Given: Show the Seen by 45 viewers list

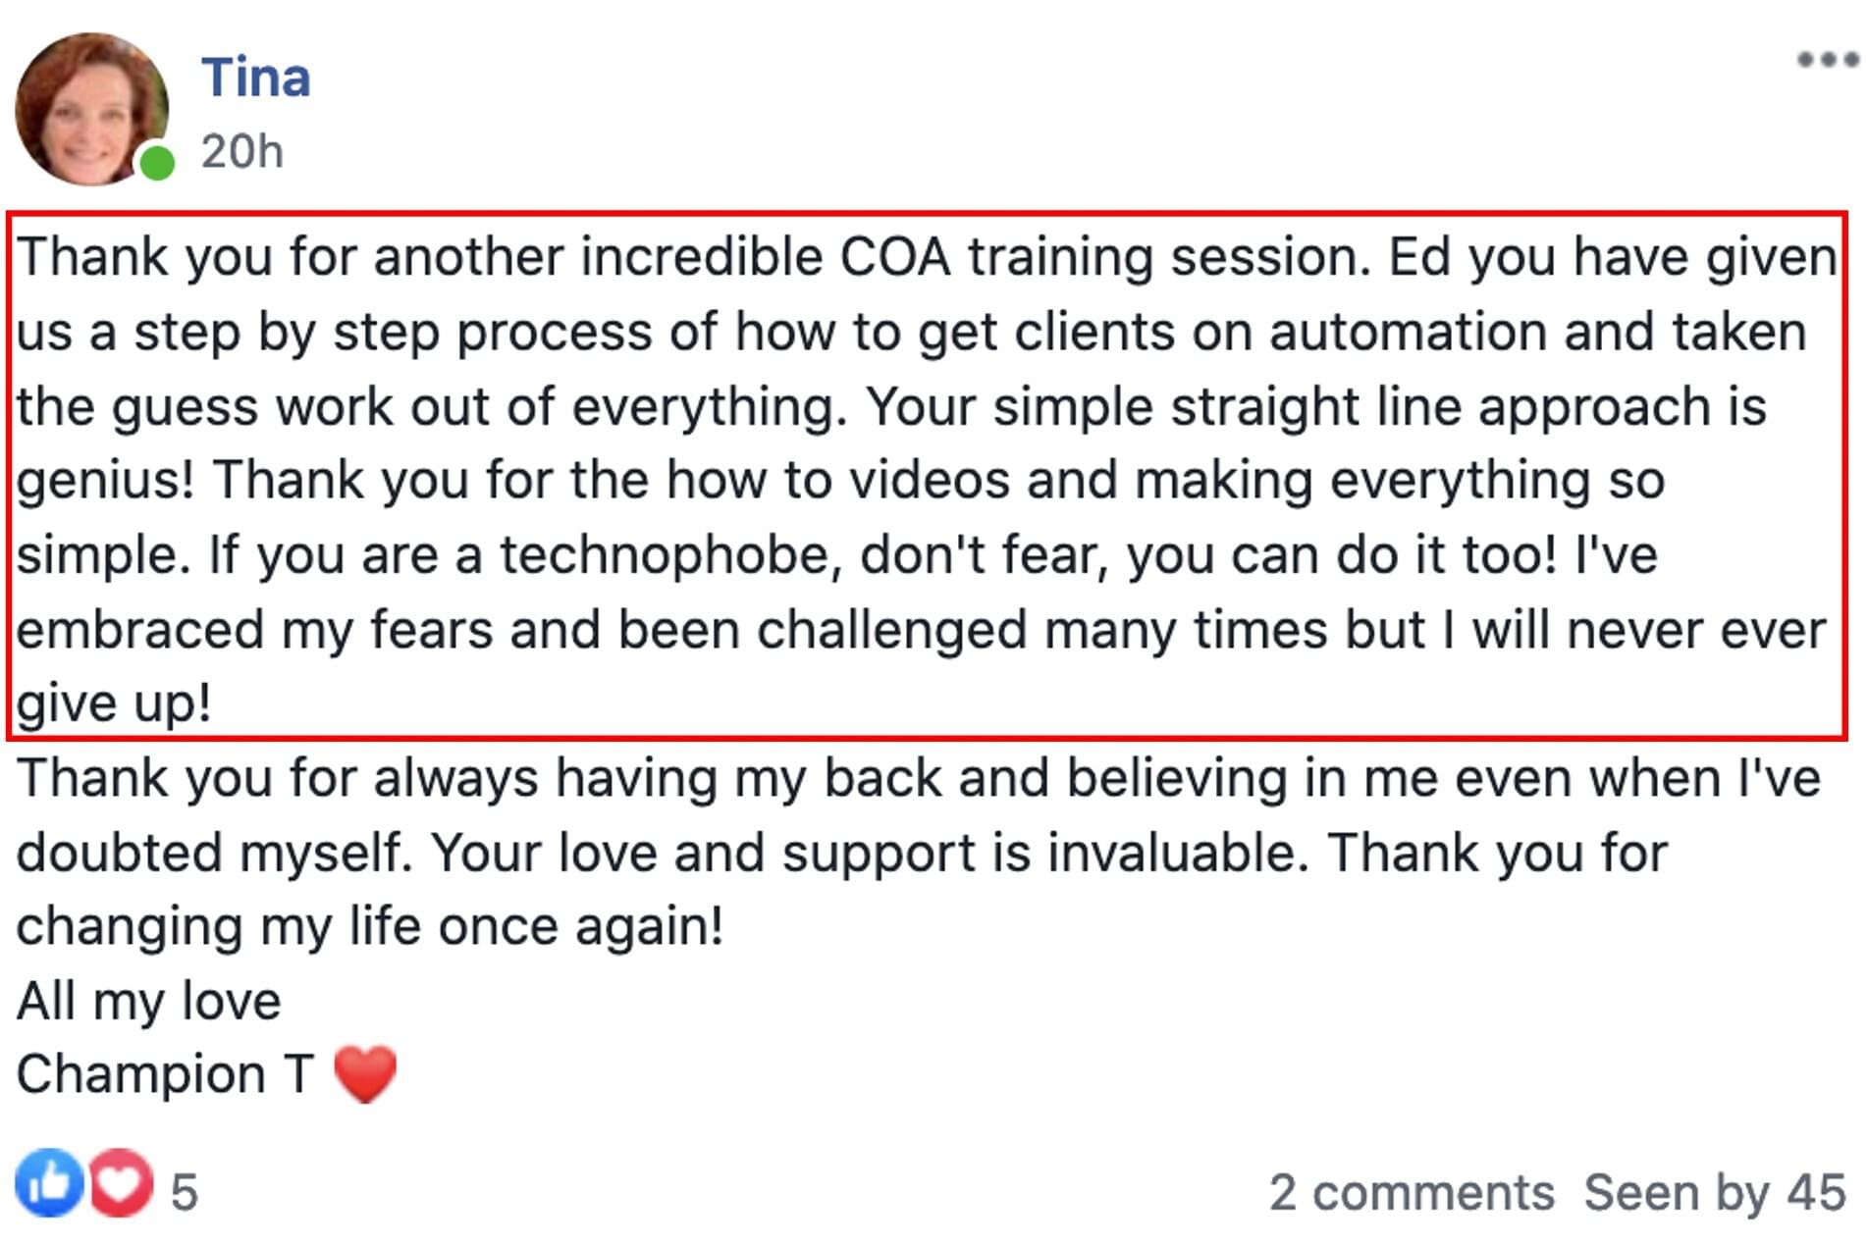Looking at the screenshot, I should 1715,1193.
